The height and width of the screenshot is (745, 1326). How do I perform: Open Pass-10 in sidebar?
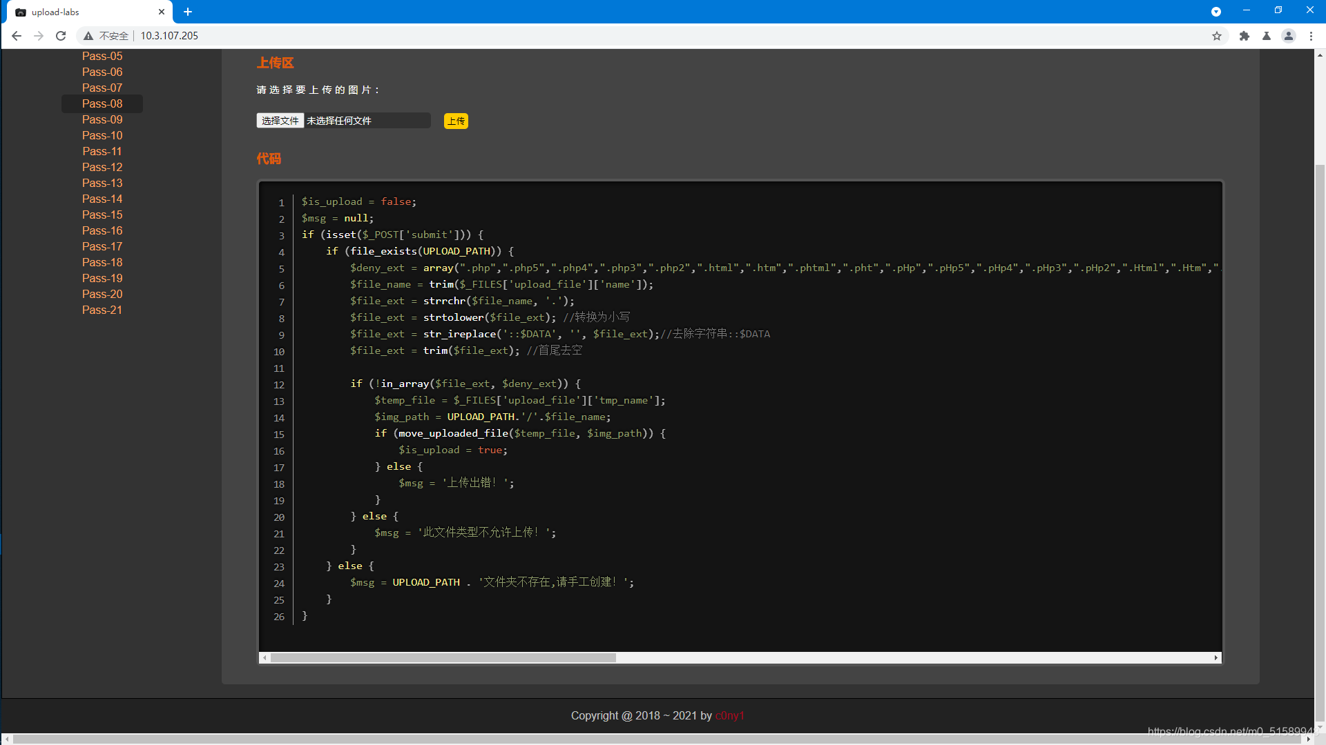point(102,135)
